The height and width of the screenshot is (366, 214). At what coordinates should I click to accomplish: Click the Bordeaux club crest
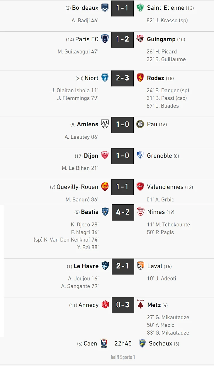point(105,8)
